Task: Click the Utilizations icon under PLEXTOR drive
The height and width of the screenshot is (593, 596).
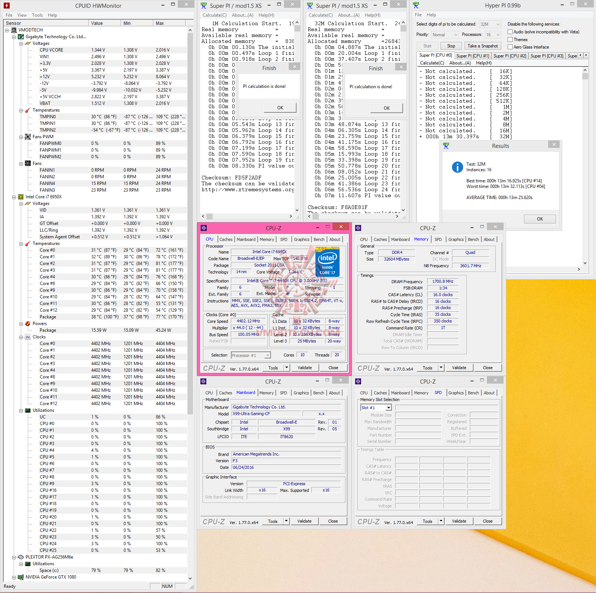Action: [x=28, y=564]
